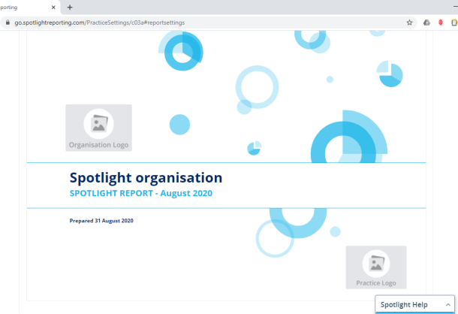Close the current browser tab
Viewport: 458px width, 314px height.
coord(54,7)
